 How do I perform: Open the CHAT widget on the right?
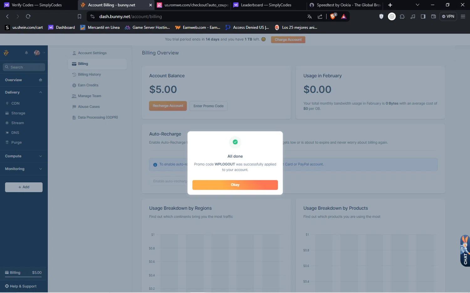[465, 251]
